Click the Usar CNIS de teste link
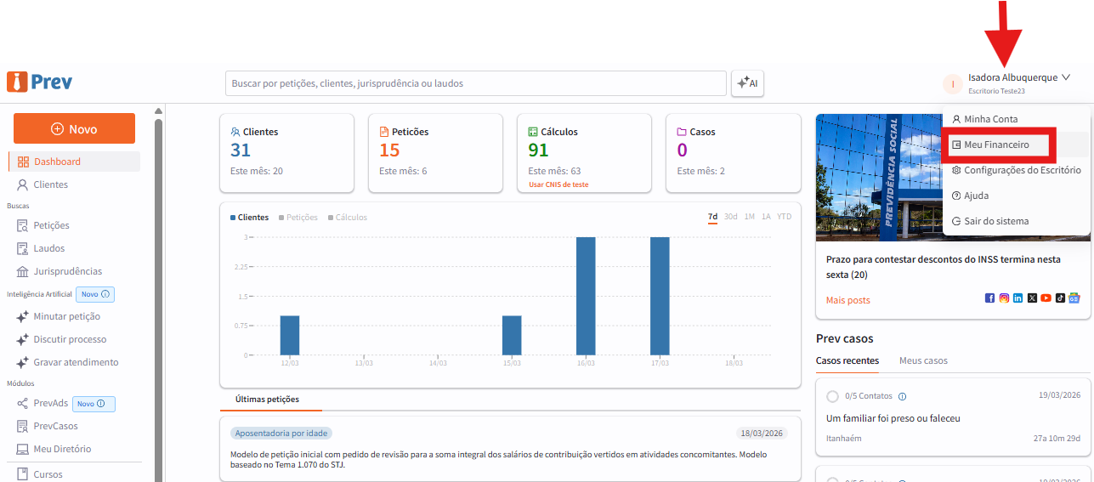The width and height of the screenshot is (1094, 482). (x=558, y=184)
